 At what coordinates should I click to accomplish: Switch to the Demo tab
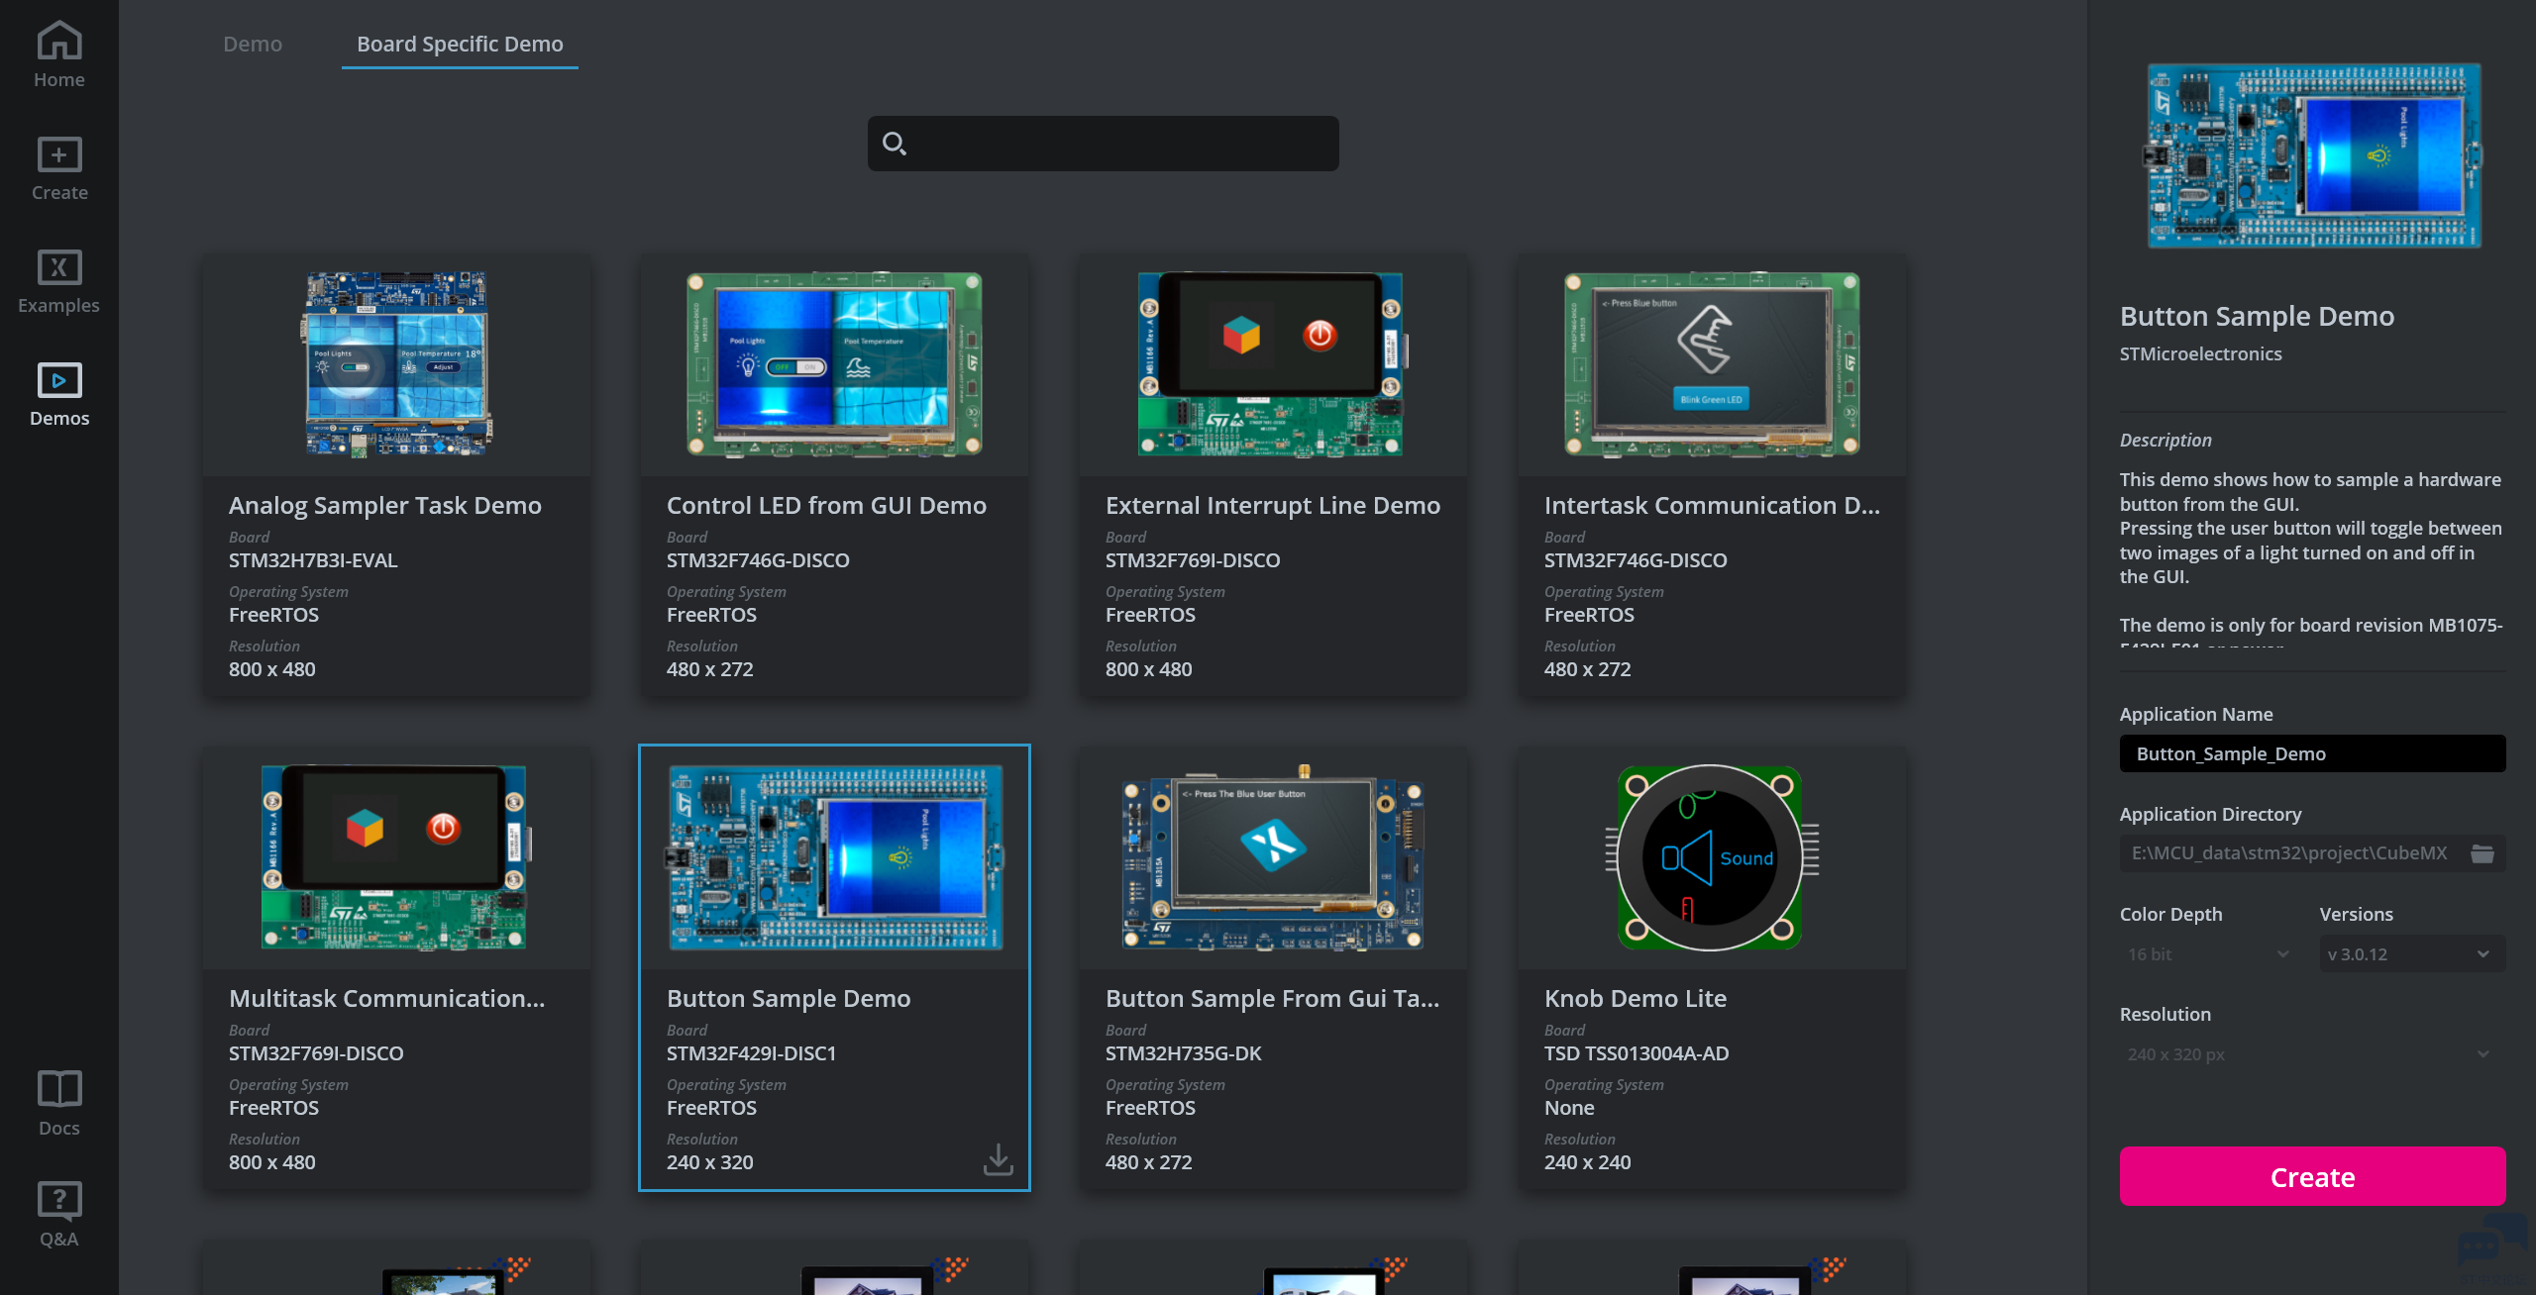coord(253,45)
